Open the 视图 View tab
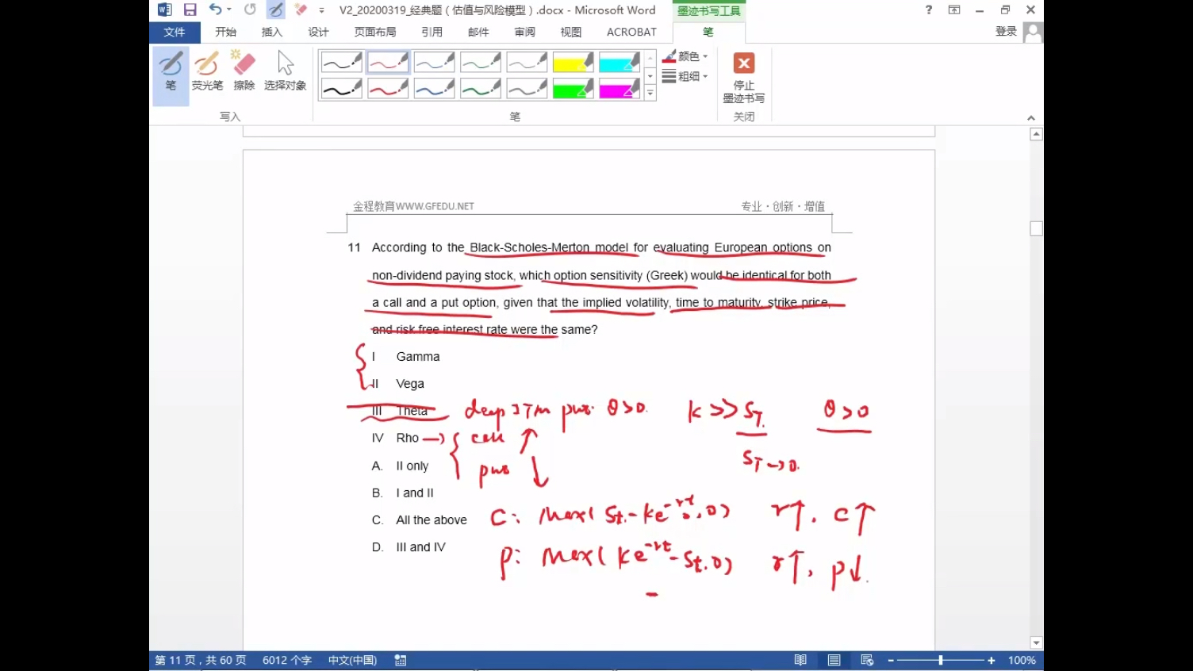 pos(570,32)
